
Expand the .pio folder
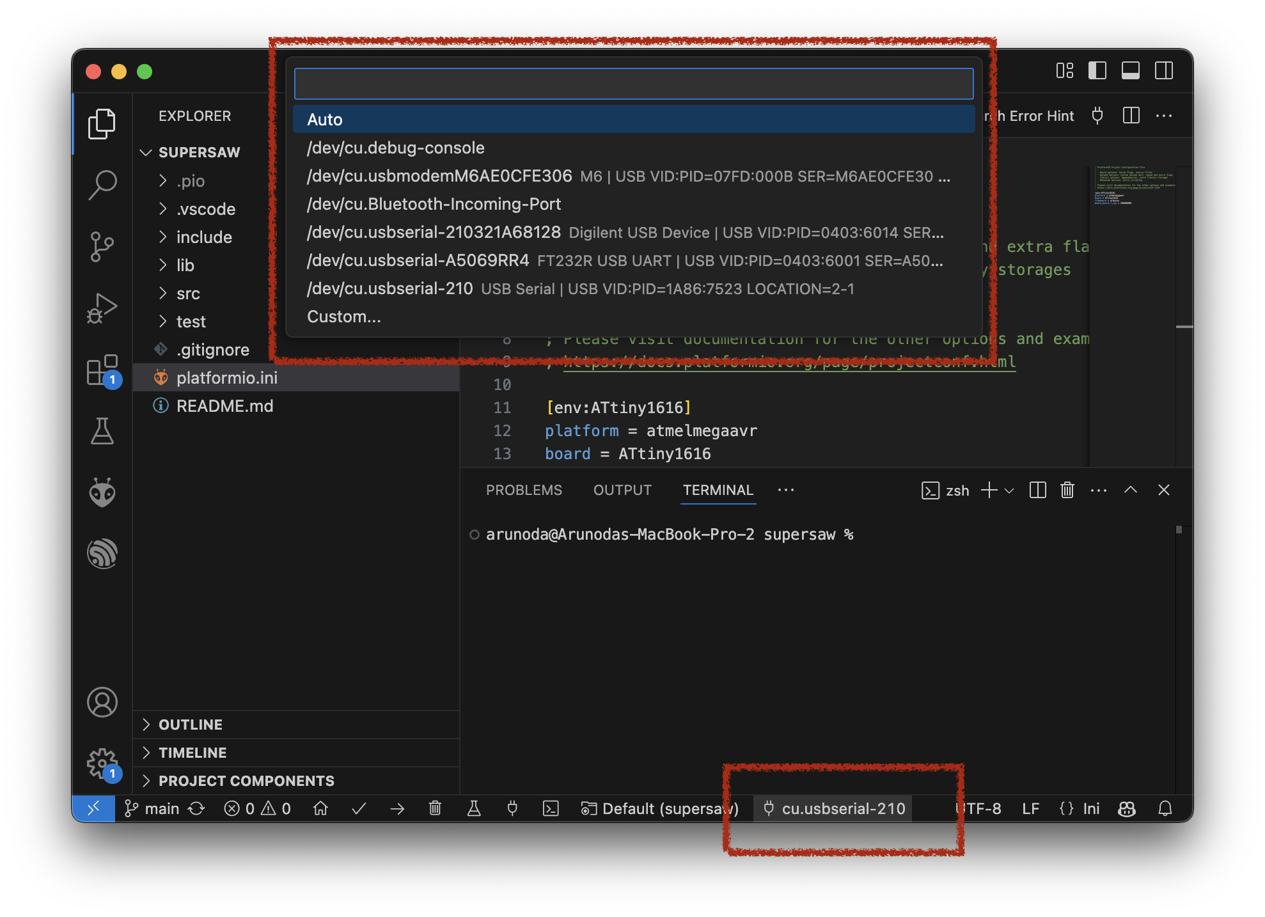(296, 181)
